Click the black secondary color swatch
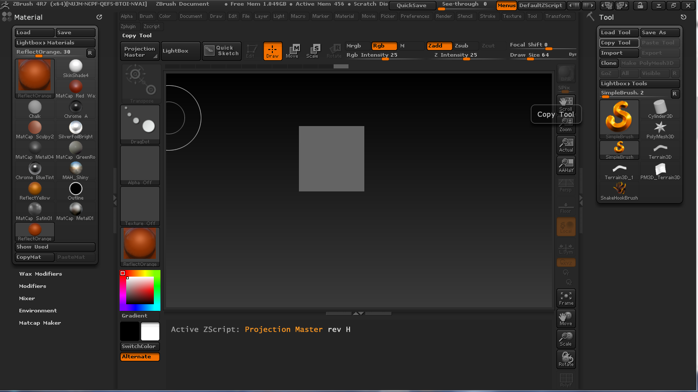 [x=130, y=331]
